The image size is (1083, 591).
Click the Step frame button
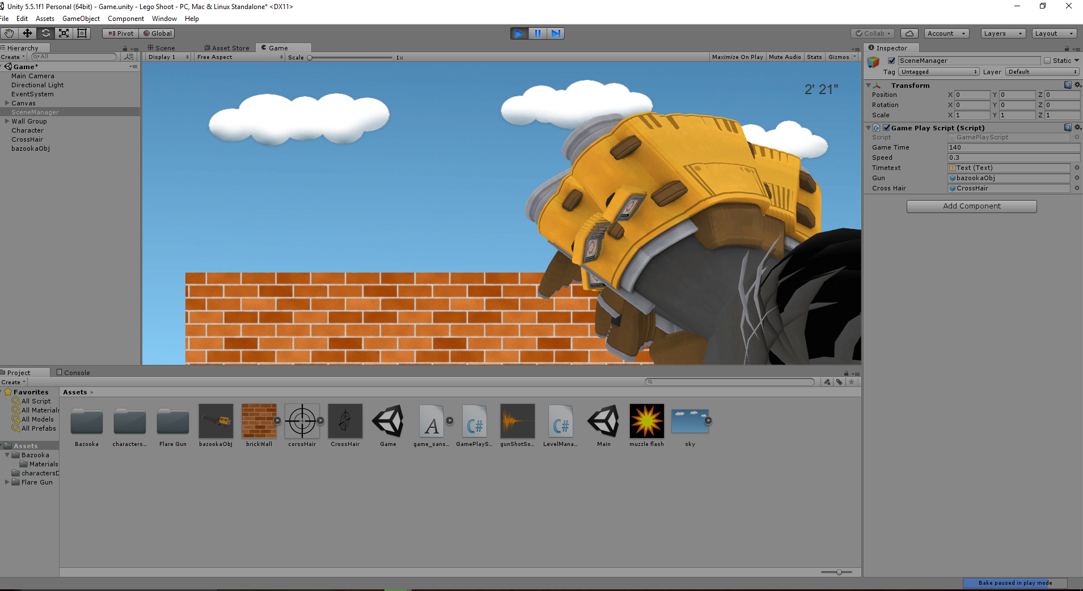pos(556,33)
